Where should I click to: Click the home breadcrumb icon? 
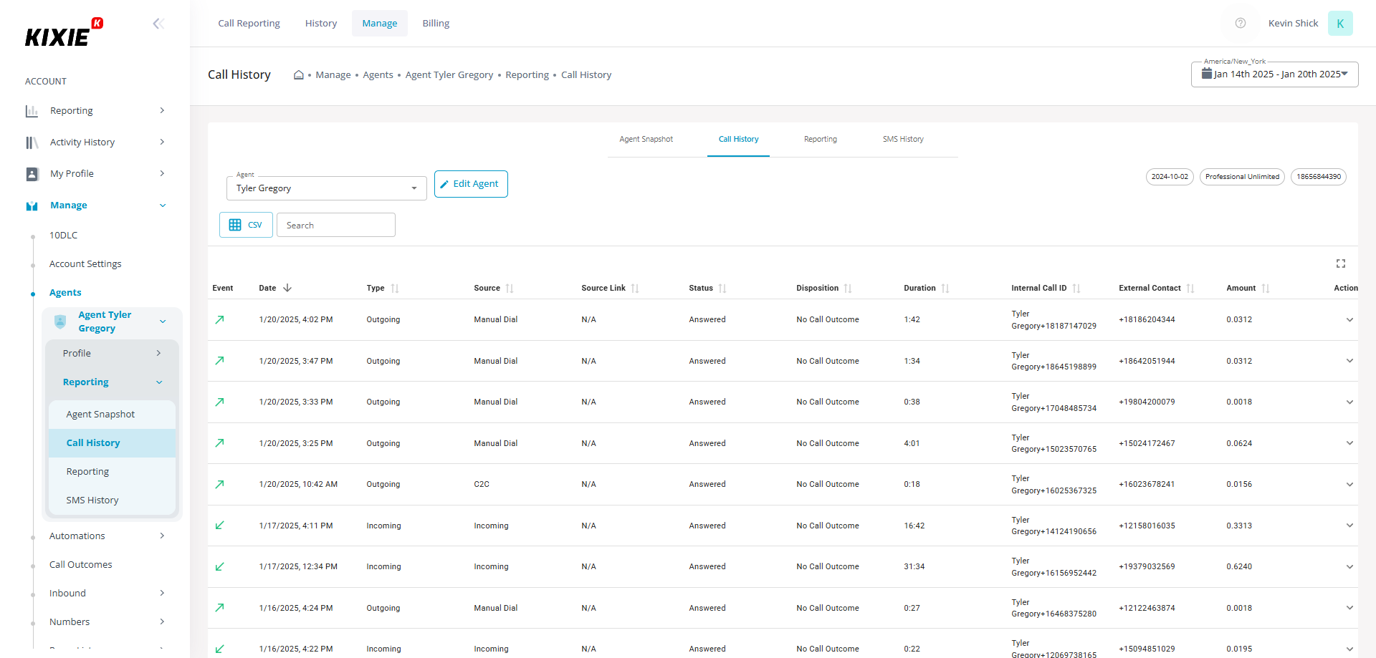tap(298, 75)
